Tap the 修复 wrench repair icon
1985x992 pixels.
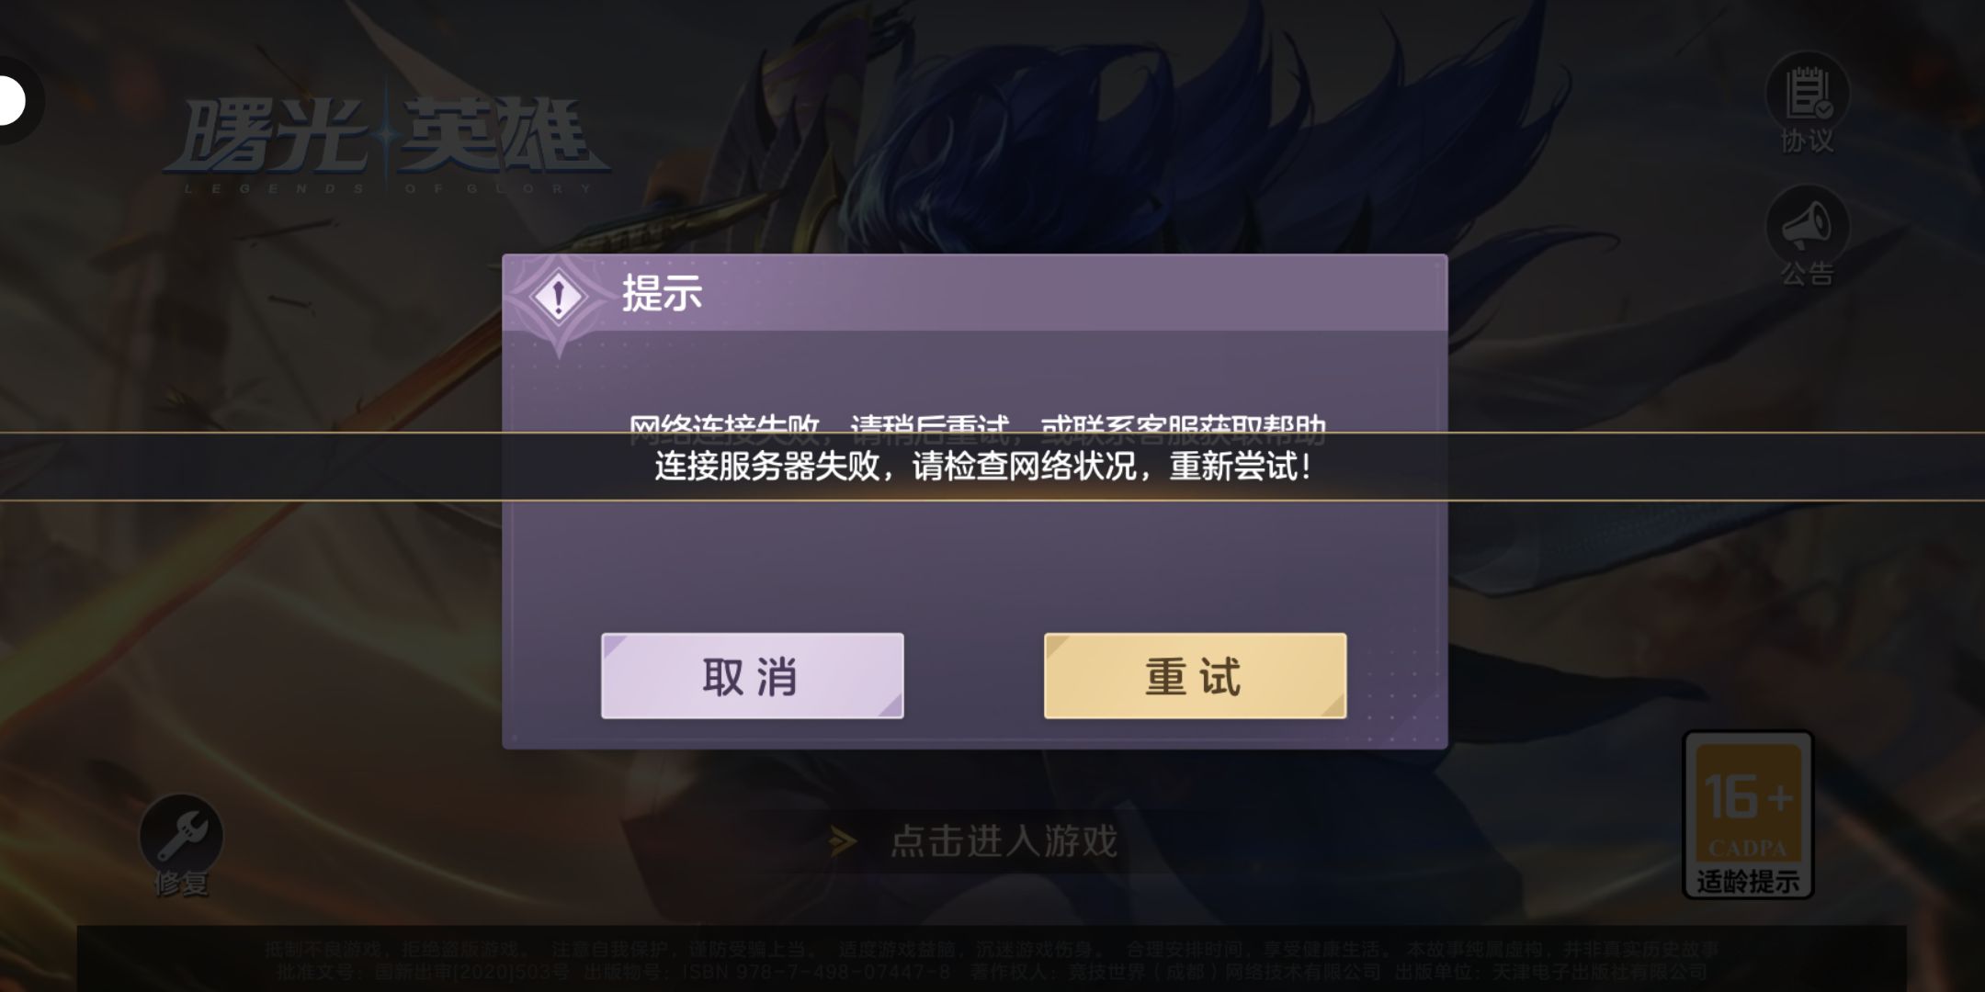[181, 834]
